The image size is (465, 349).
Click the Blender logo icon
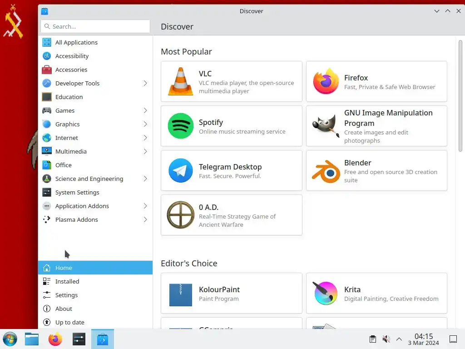326,171
